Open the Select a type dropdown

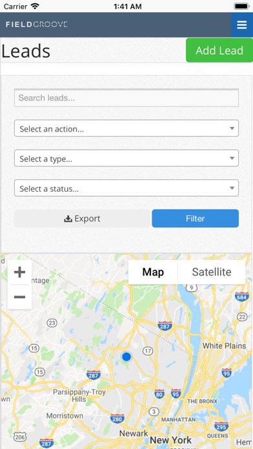[x=126, y=158]
